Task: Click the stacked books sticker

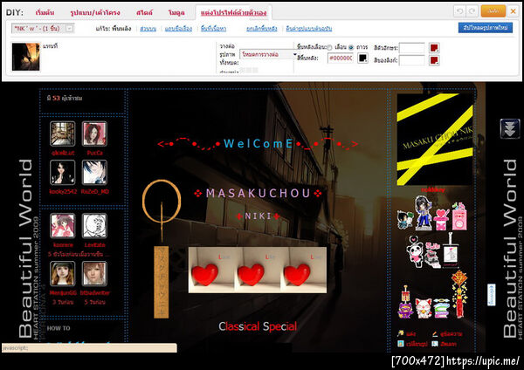Action: [441, 307]
